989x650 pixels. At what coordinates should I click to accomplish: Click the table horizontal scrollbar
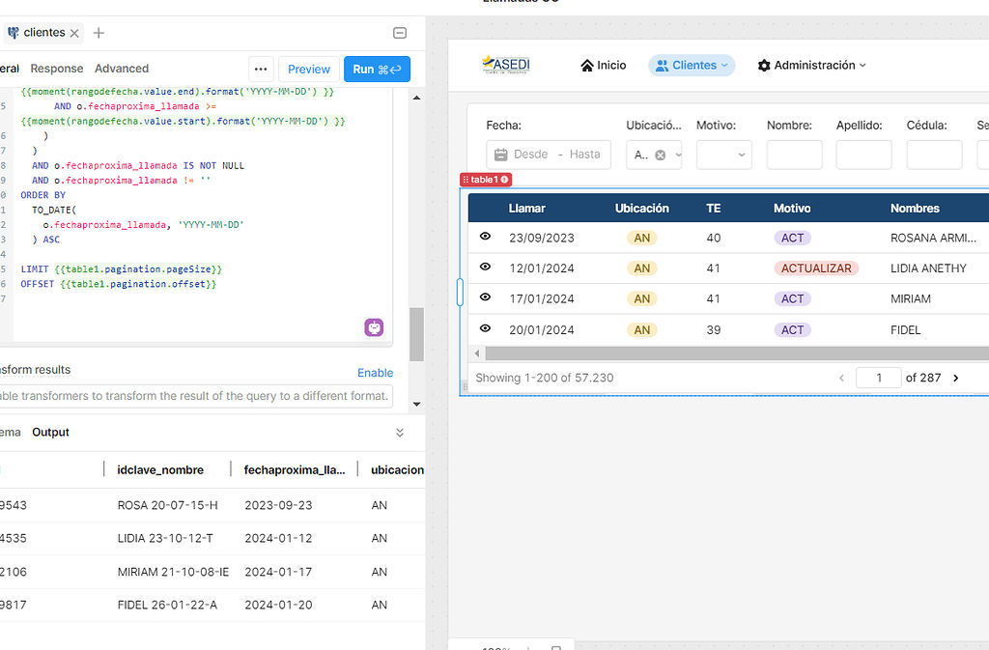pos(737,353)
